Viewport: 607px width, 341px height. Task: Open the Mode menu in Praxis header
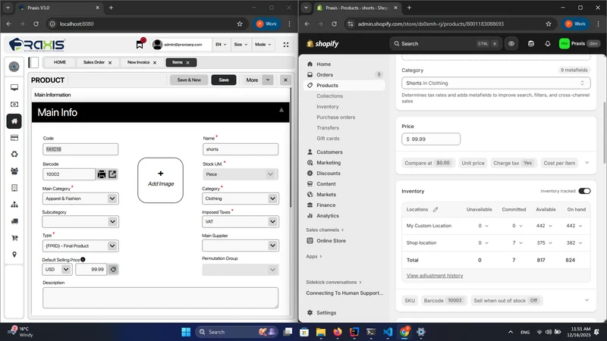(x=263, y=45)
